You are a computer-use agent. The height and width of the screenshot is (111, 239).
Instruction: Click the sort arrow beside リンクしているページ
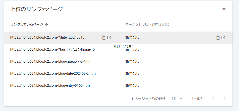pyautogui.click(x=47, y=25)
